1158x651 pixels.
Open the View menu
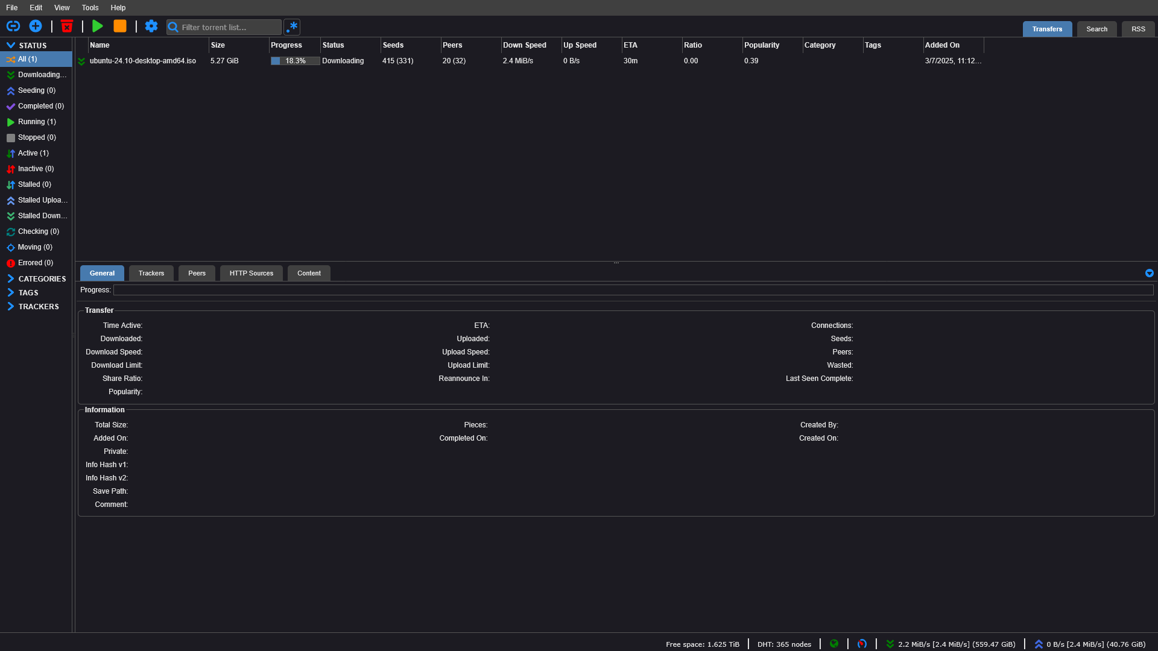(62, 8)
